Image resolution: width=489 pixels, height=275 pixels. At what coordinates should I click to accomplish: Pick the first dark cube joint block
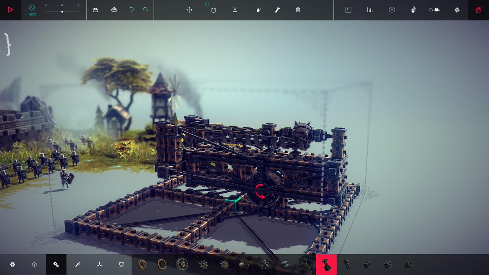[367, 264]
